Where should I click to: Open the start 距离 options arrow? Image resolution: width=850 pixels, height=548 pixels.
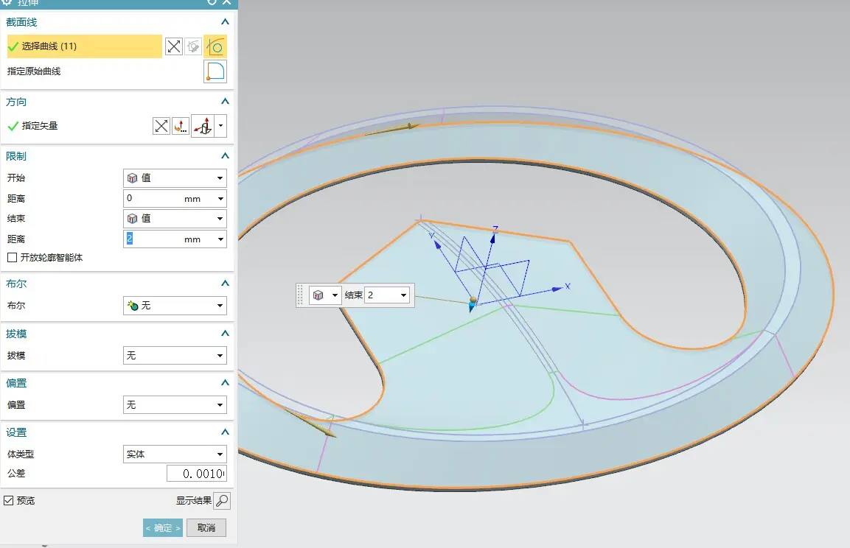pyautogui.click(x=220, y=199)
